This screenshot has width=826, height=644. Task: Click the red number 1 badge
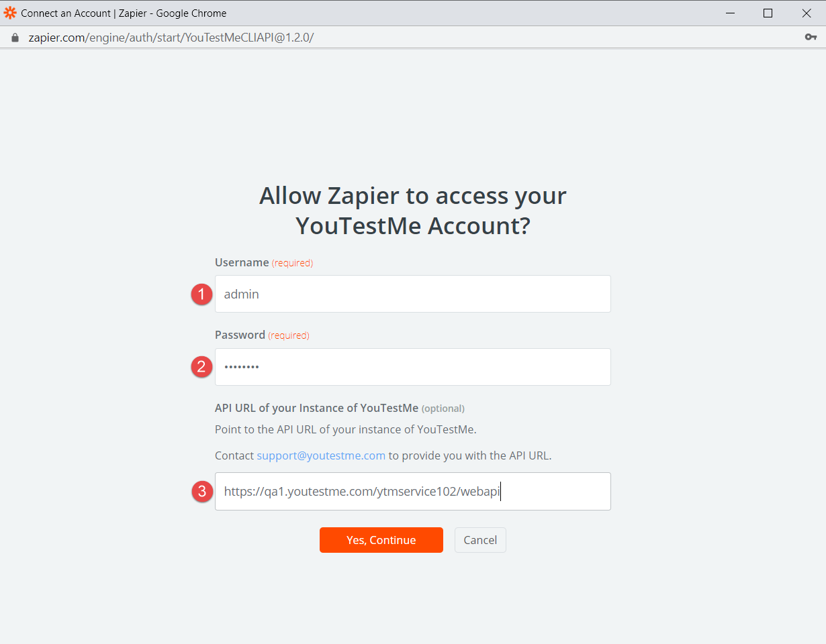(201, 294)
